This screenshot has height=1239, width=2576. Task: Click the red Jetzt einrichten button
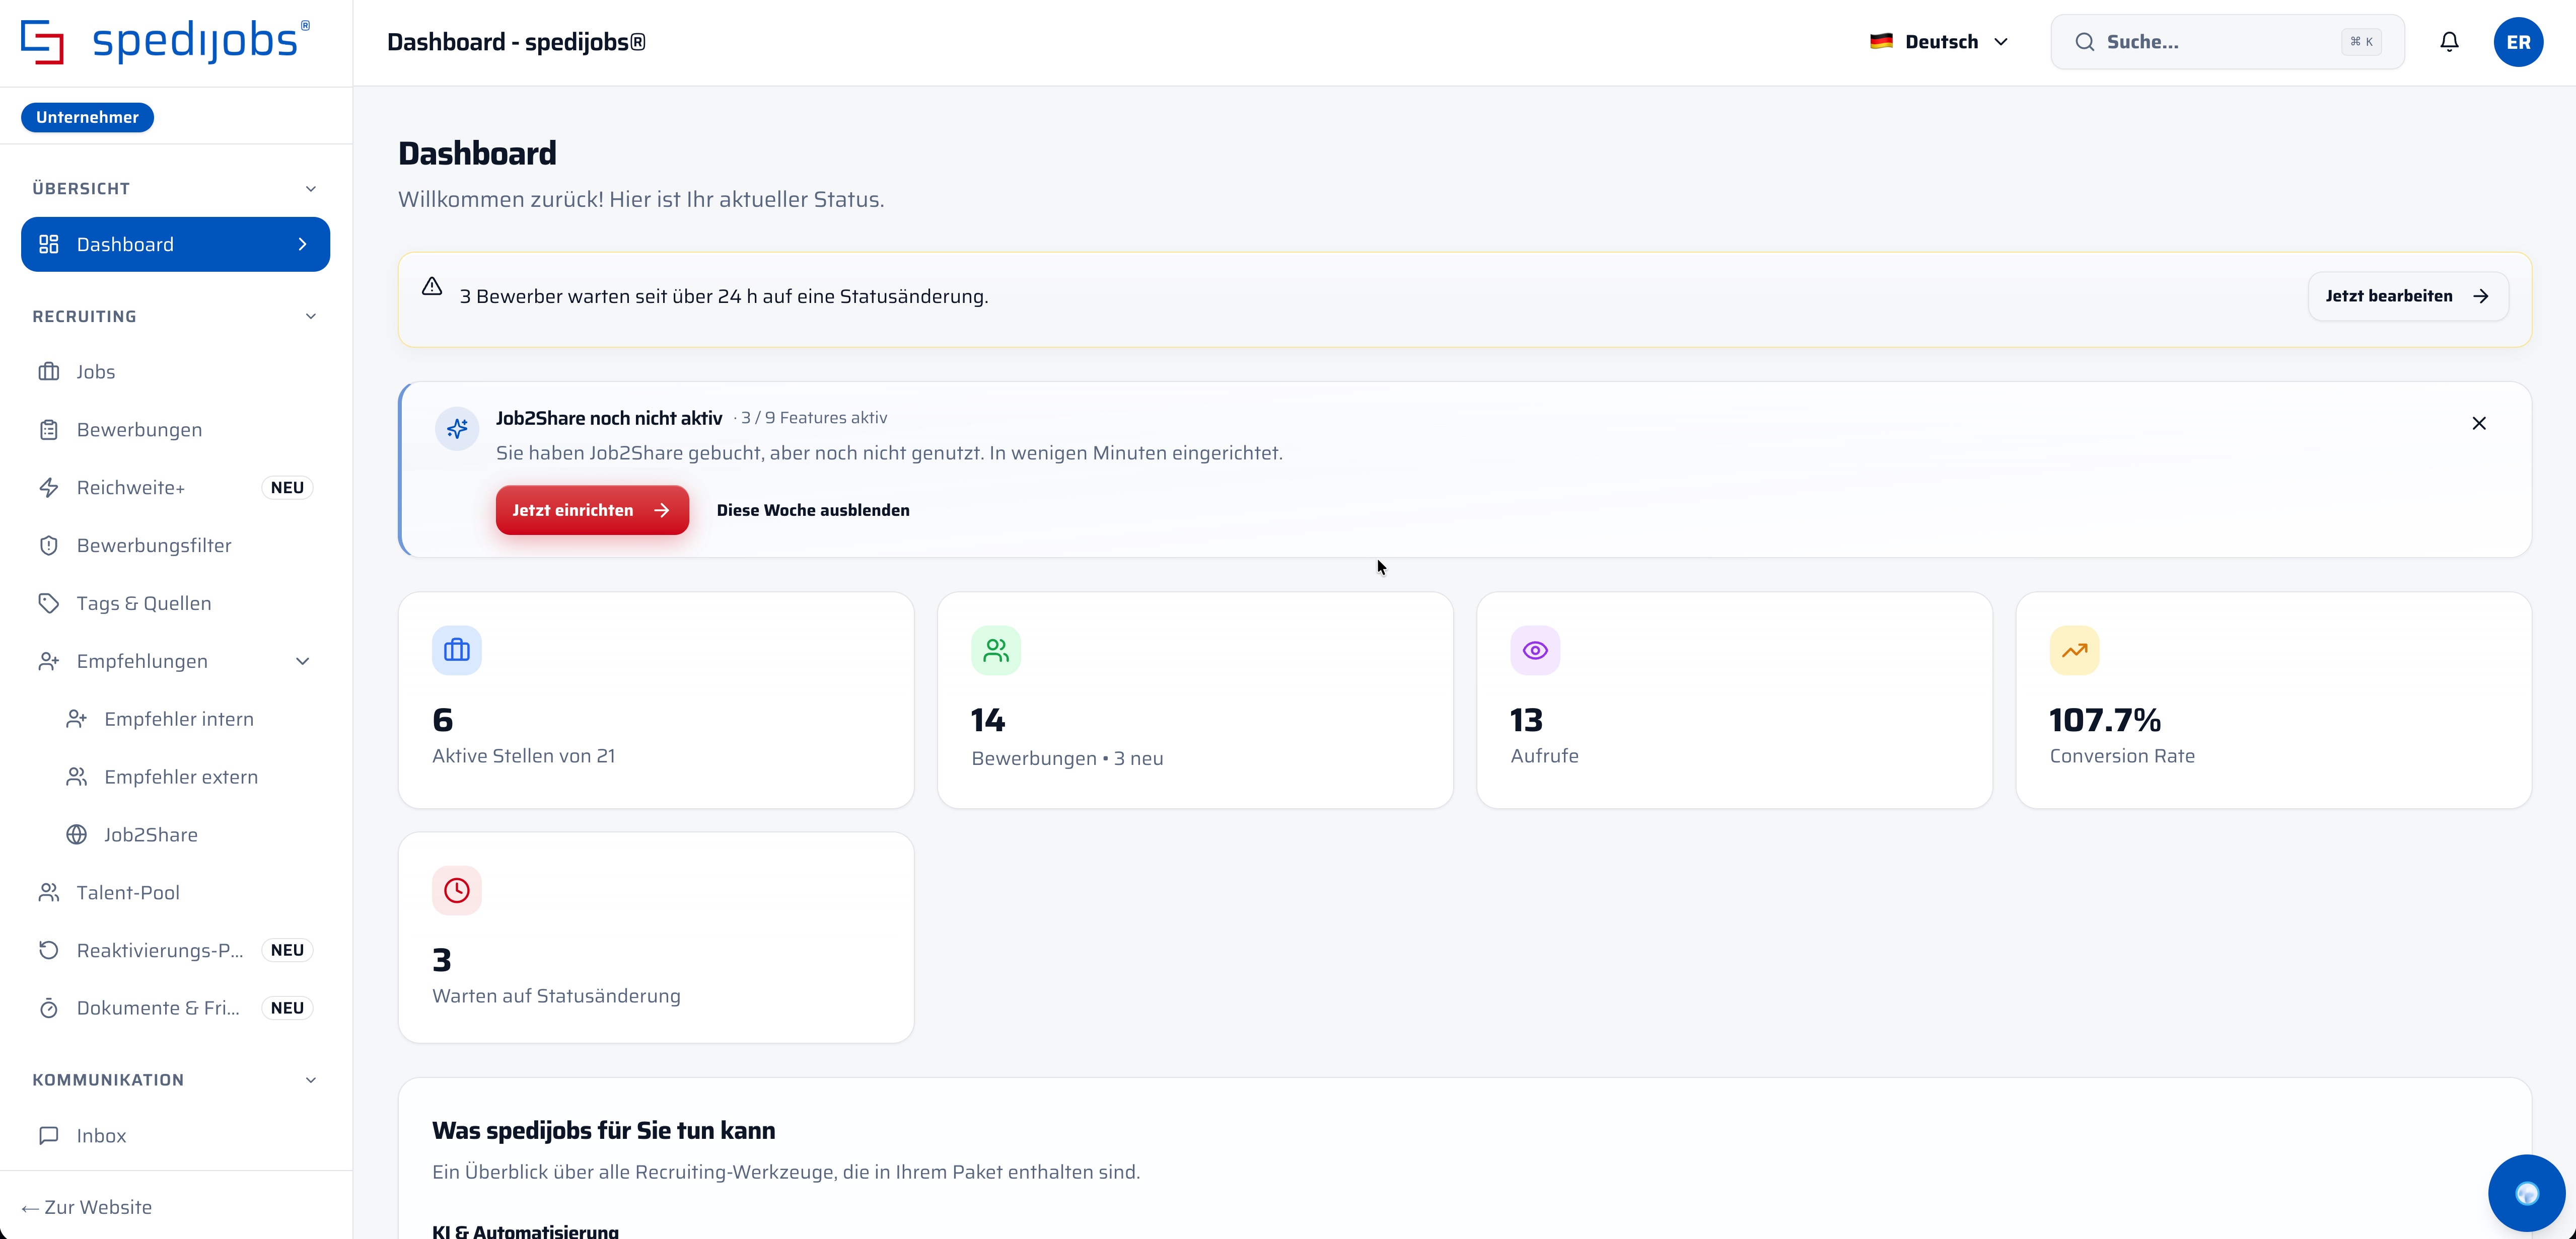coord(592,511)
